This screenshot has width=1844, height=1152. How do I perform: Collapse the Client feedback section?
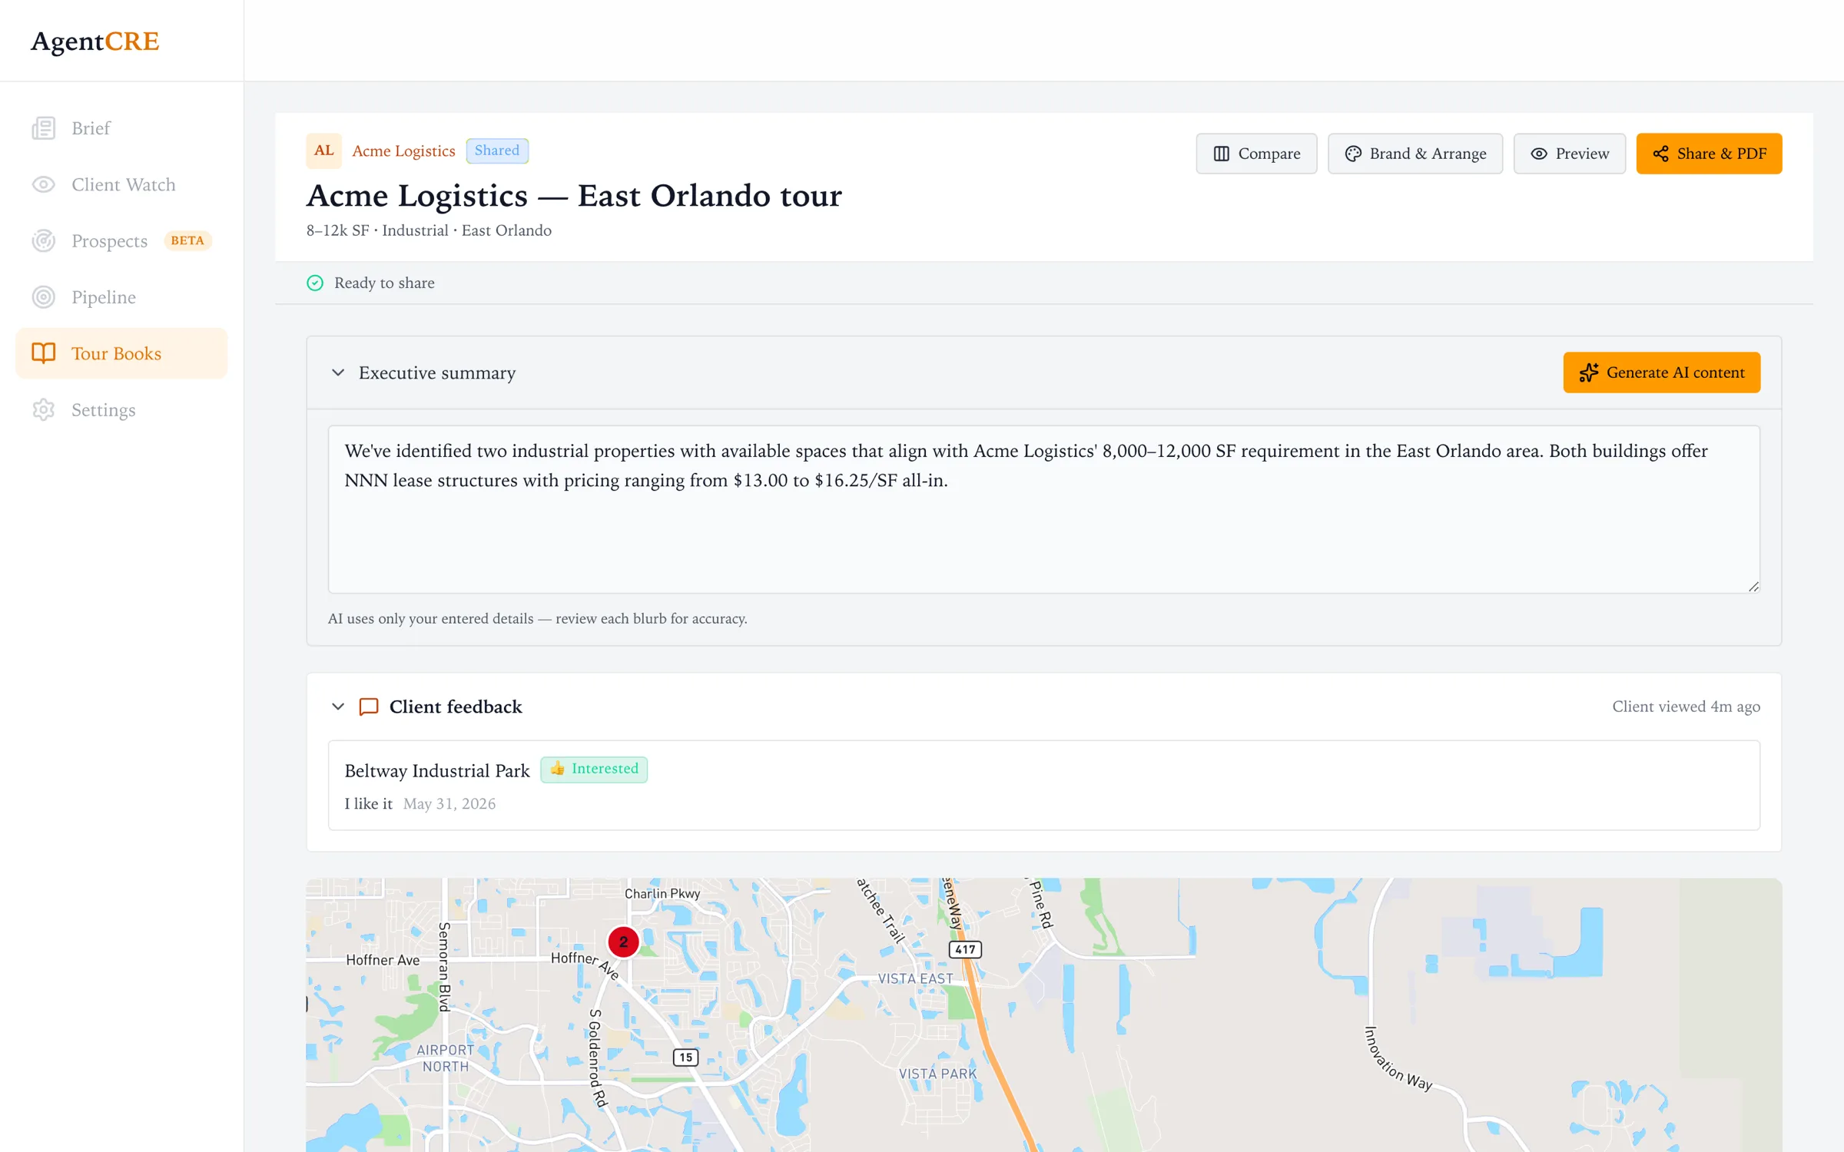click(x=338, y=707)
